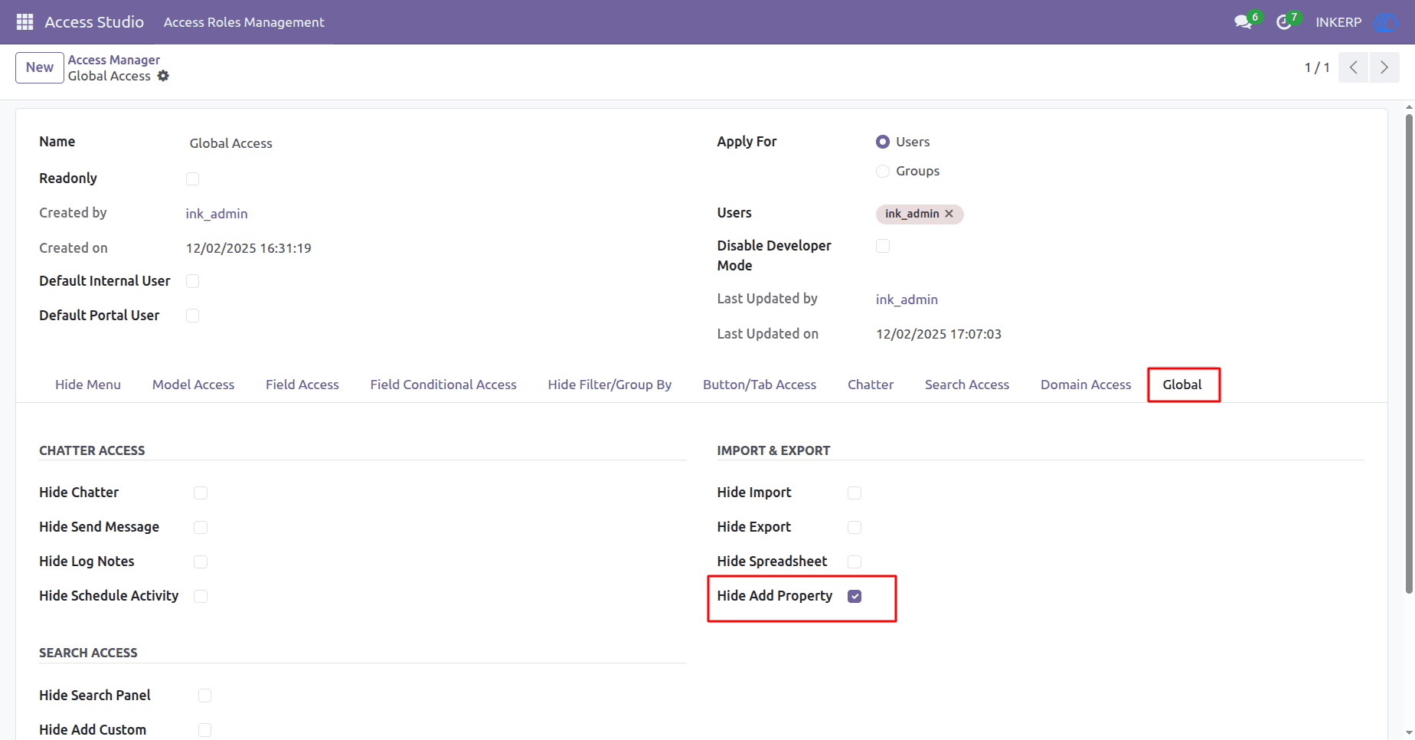This screenshot has height=740, width=1415.
Task: Open Access Roles Management menu
Action: (244, 22)
